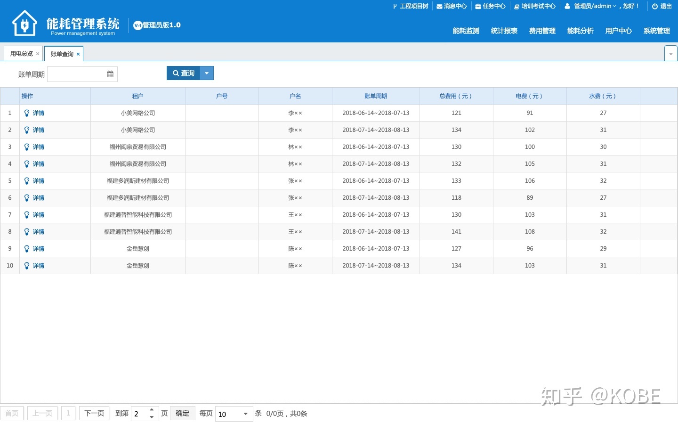The width and height of the screenshot is (678, 424).
Task: Expand 管理员/admin user dropdown
Action: click(x=595, y=6)
